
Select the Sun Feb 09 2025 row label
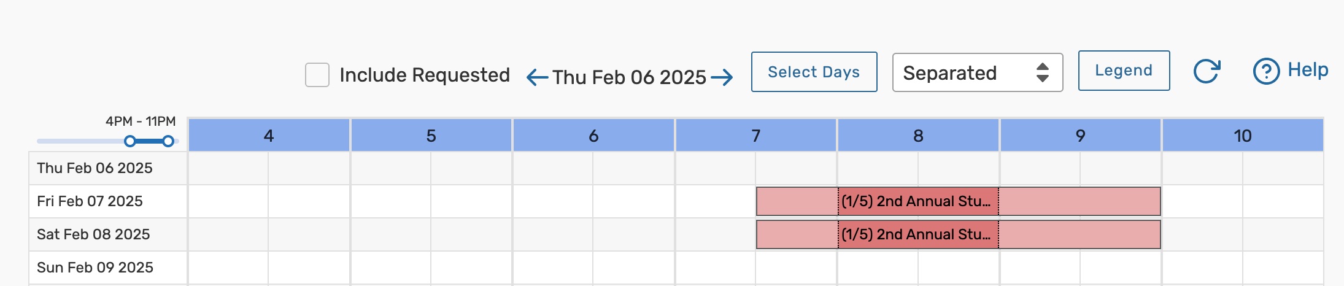(x=95, y=268)
